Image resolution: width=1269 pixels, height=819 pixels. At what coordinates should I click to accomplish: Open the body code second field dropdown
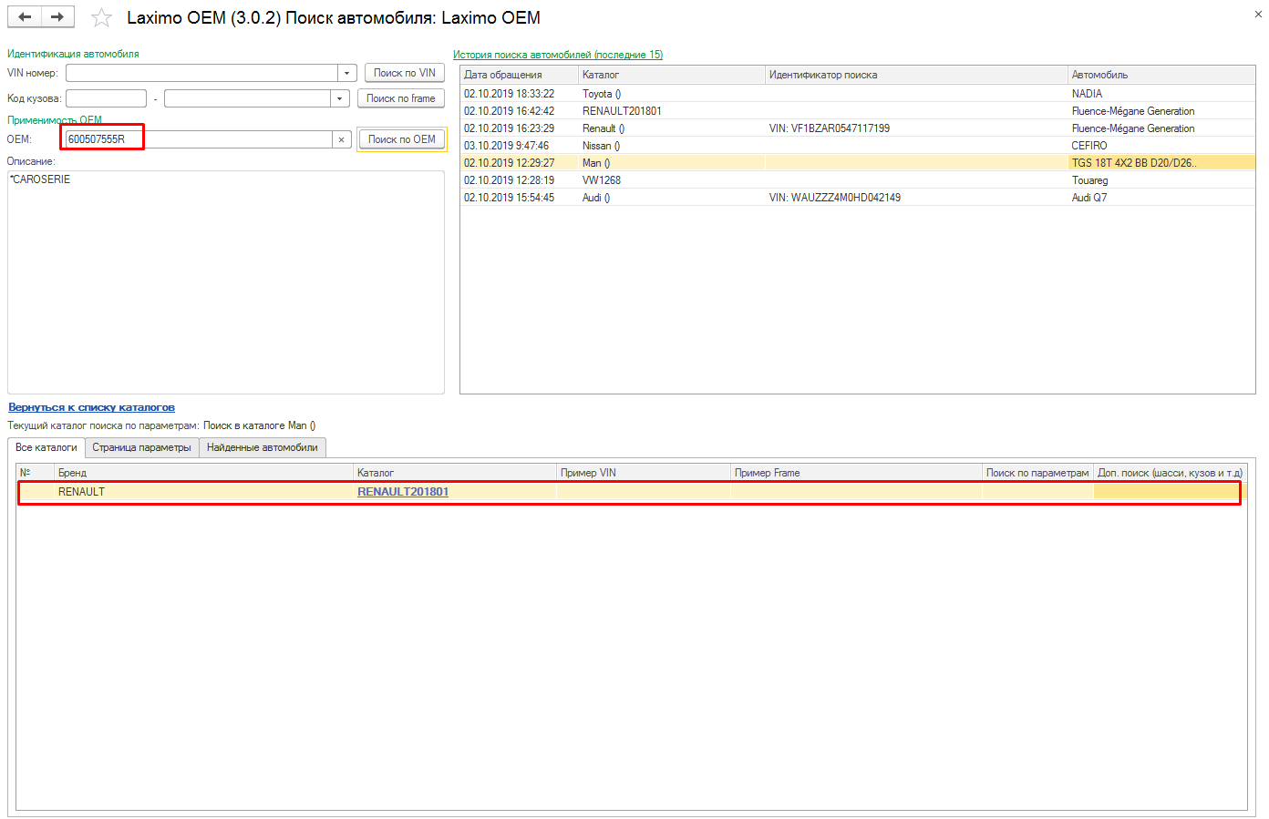[x=340, y=98]
